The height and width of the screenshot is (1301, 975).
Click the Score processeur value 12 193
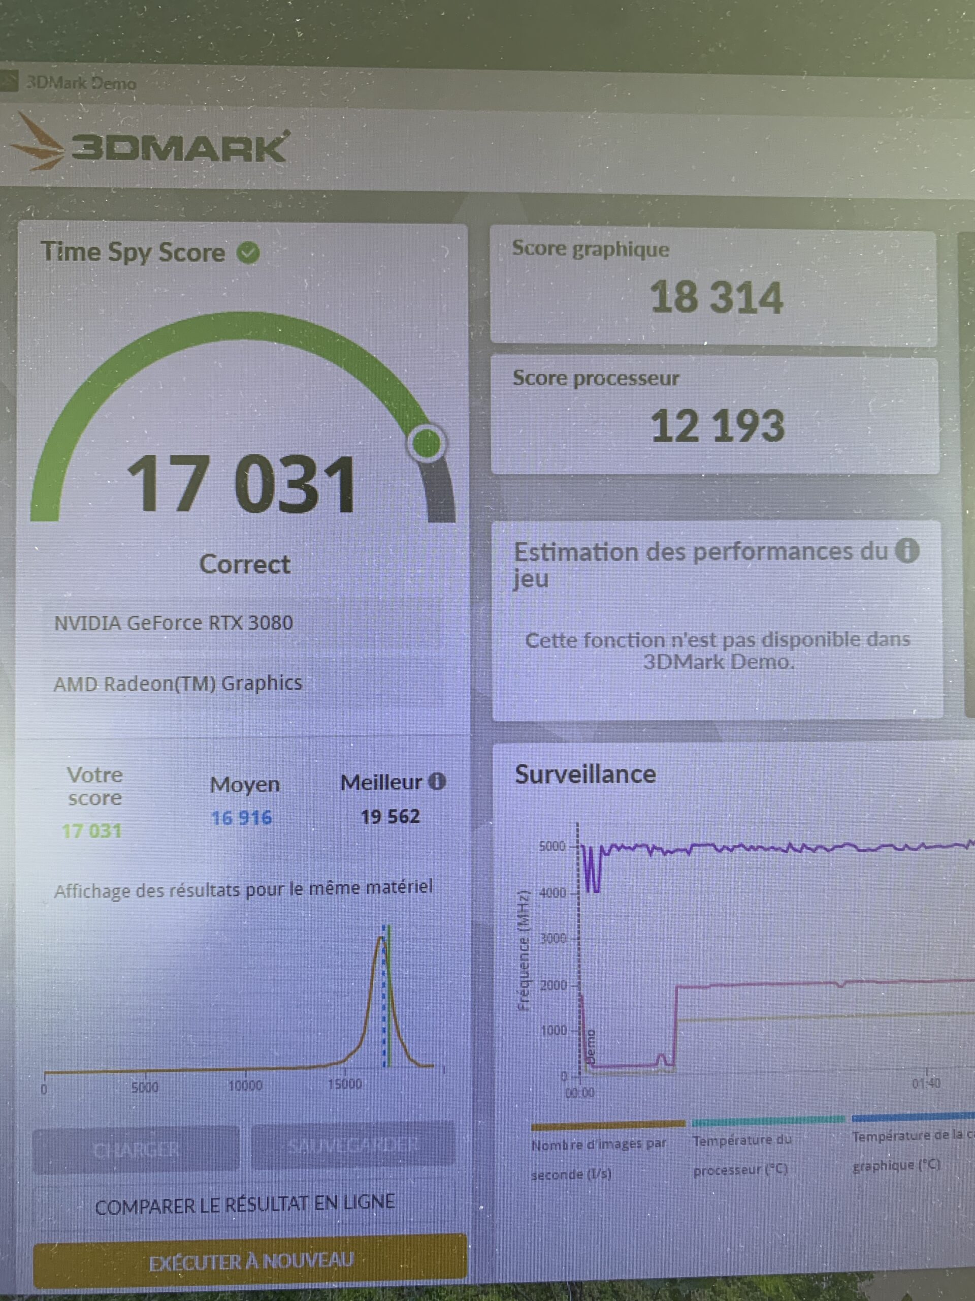tap(718, 425)
